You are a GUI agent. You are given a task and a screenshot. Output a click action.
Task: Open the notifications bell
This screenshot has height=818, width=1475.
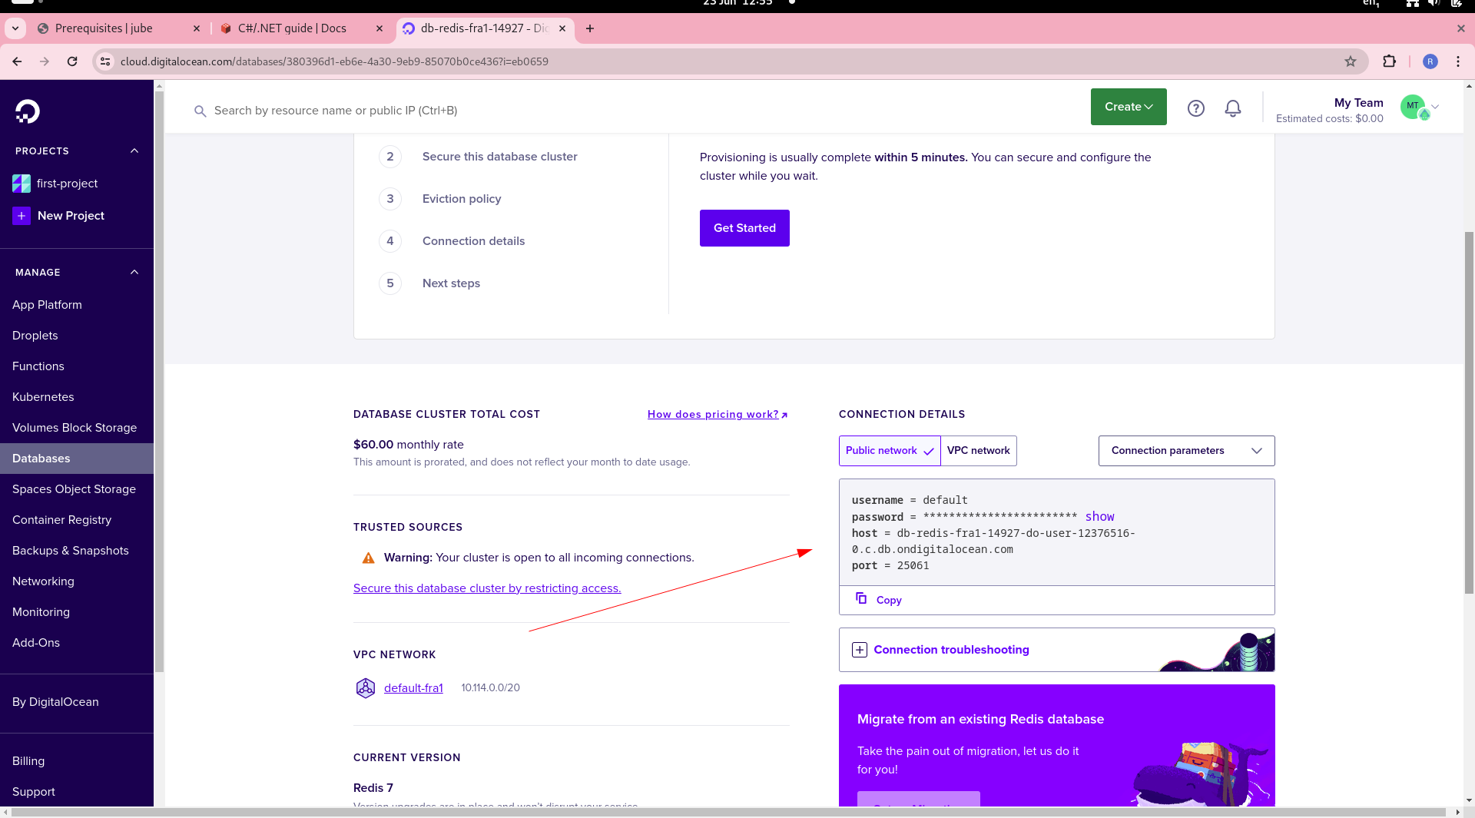click(1232, 108)
